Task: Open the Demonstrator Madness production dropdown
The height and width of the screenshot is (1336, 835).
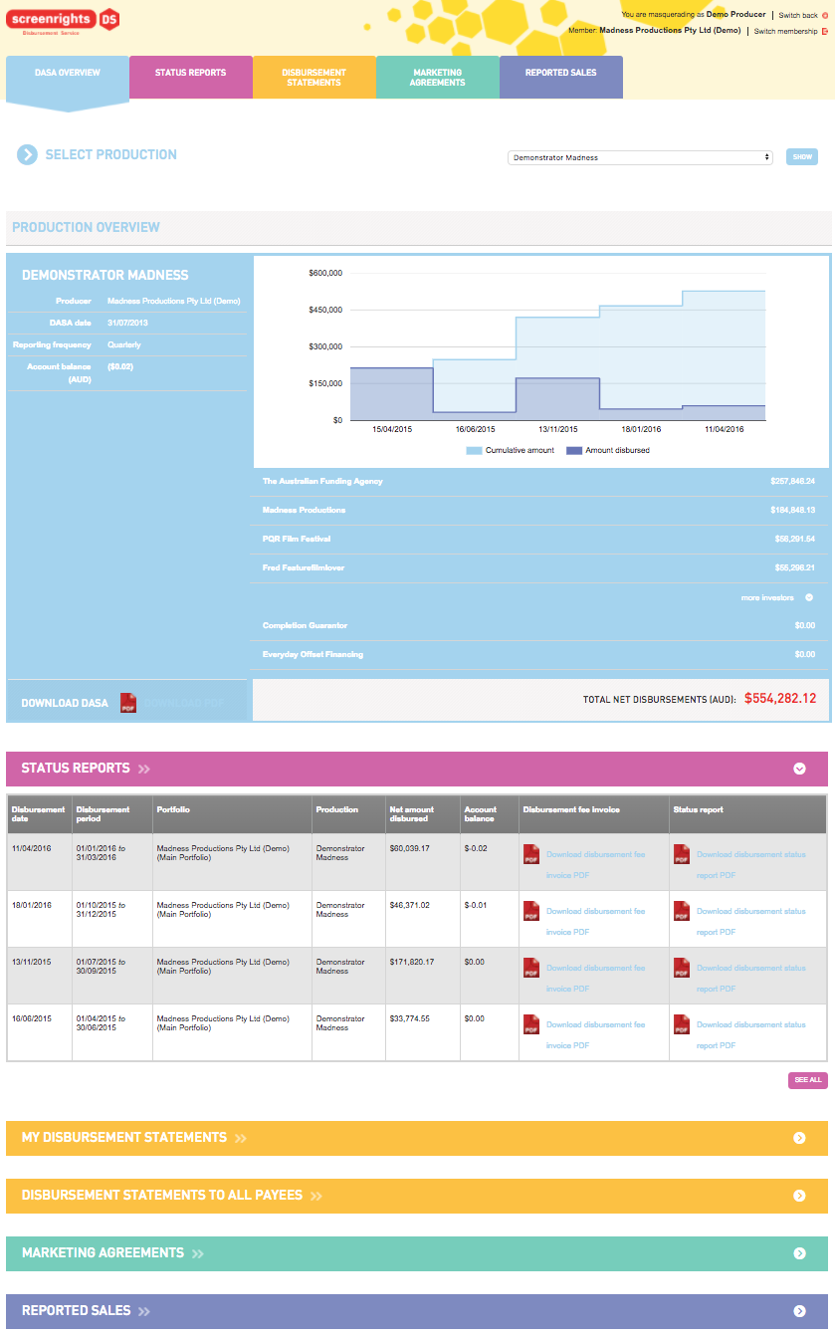Action: (x=640, y=157)
